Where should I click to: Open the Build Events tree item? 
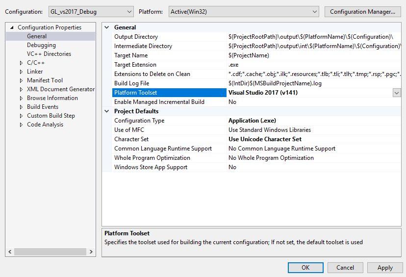[x=43, y=107]
